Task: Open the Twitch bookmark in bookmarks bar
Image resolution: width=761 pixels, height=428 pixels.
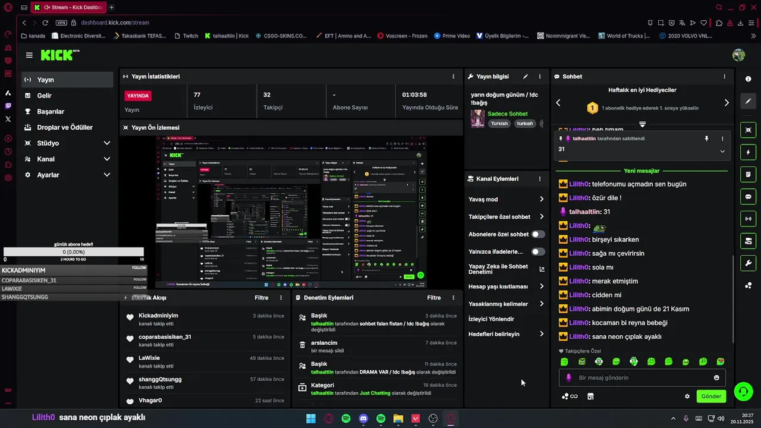Action: pyautogui.click(x=186, y=36)
